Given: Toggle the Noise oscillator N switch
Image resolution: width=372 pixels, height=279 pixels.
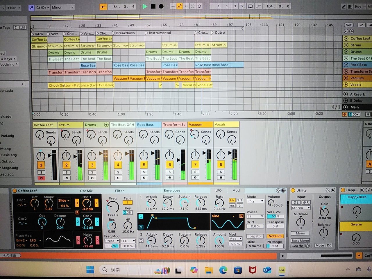Looking at the screenshot, I should (78, 240).
